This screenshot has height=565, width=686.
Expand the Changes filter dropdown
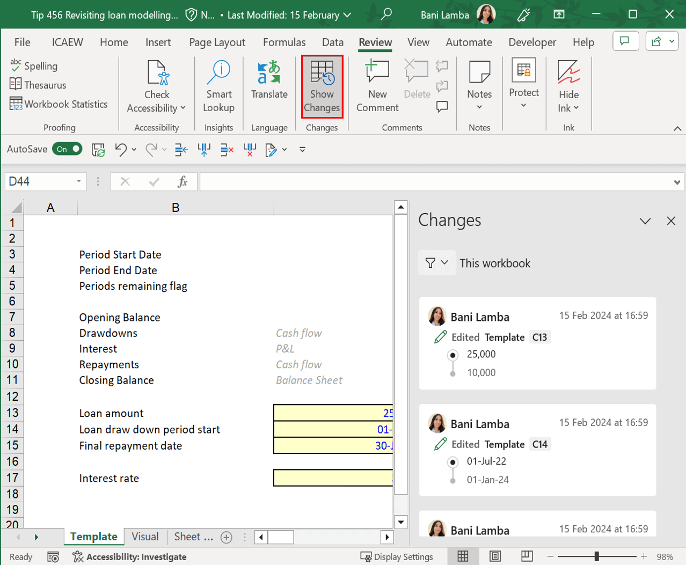click(x=436, y=263)
